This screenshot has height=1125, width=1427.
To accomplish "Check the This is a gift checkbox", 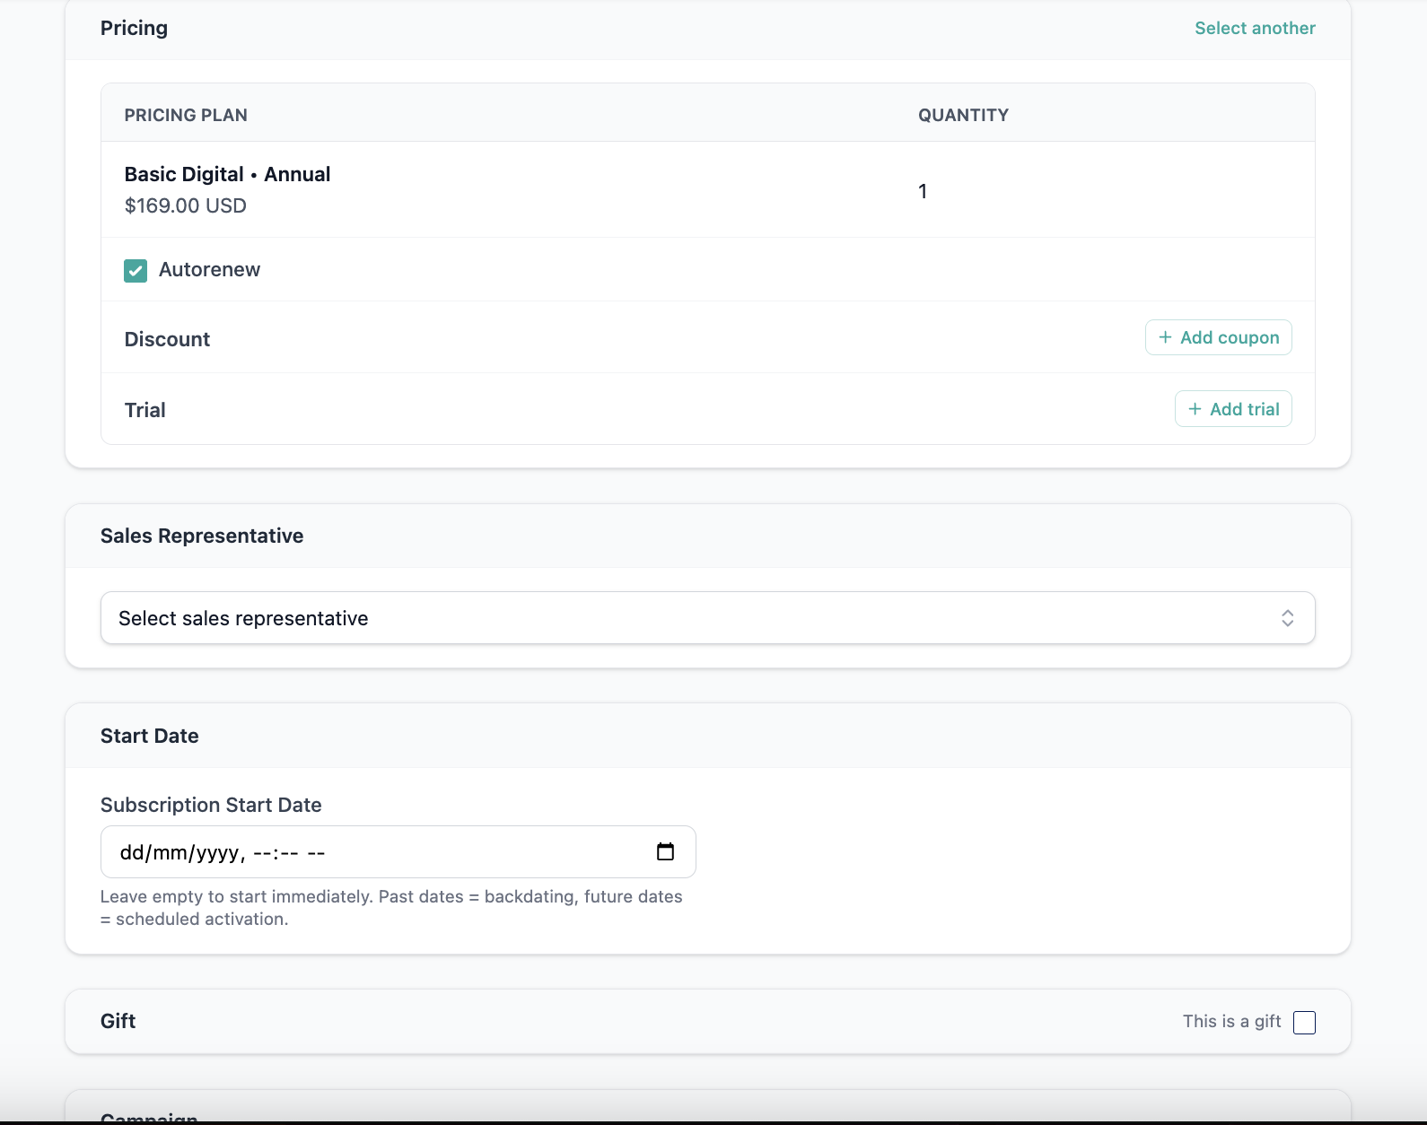I will coord(1304,1022).
